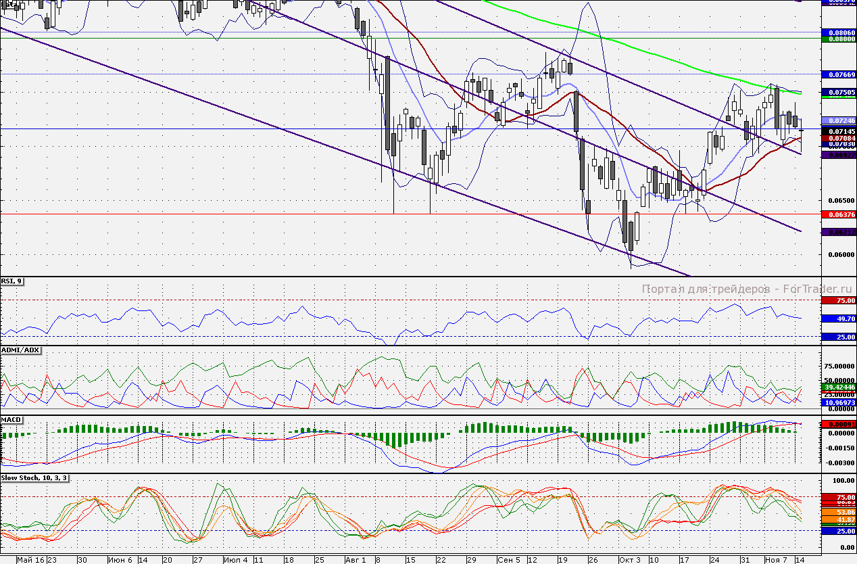The width and height of the screenshot is (857, 564).
Task: Click the red 0.06376 price level tag
Action: pyautogui.click(x=839, y=214)
